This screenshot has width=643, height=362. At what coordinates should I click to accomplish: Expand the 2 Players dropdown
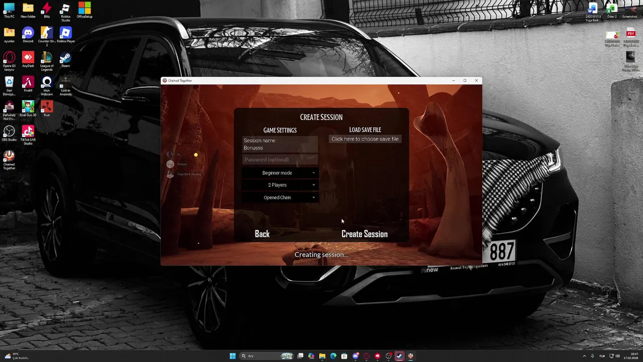pos(280,185)
